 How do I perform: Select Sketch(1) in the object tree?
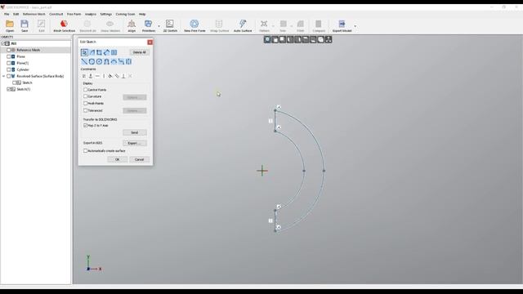[24, 89]
